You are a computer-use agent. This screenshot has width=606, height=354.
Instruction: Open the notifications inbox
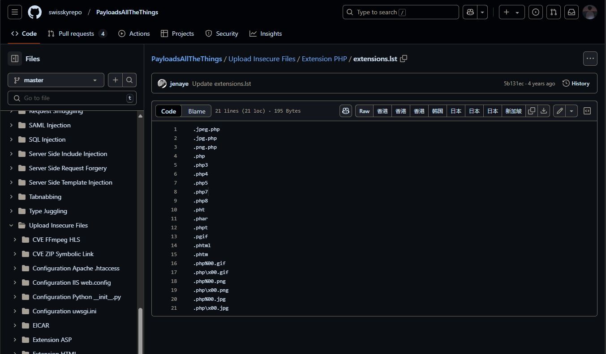(x=572, y=12)
